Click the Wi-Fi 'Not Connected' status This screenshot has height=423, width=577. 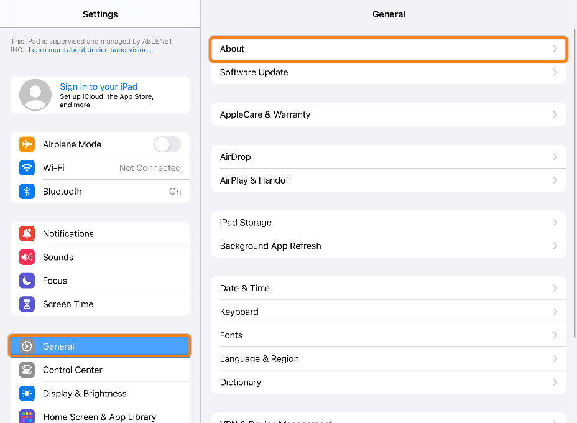(150, 168)
